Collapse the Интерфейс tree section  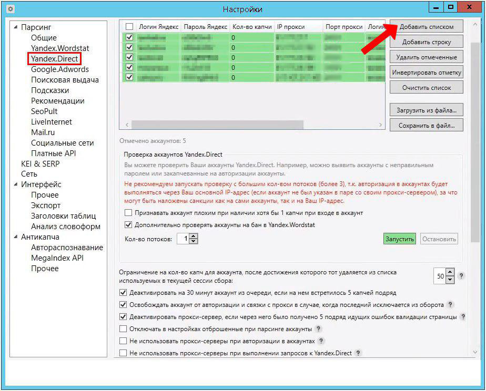(16, 184)
